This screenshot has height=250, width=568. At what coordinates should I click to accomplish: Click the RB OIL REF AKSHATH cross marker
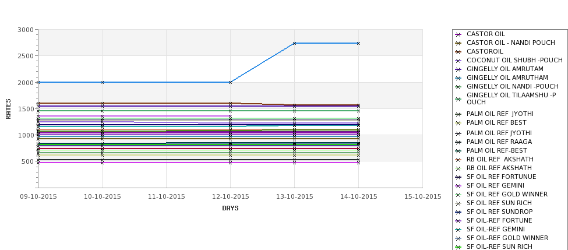coord(458,168)
